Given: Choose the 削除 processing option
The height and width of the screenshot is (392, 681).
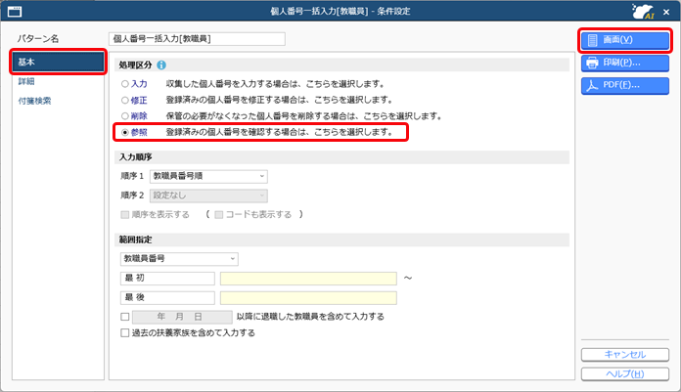Looking at the screenshot, I should tap(125, 116).
